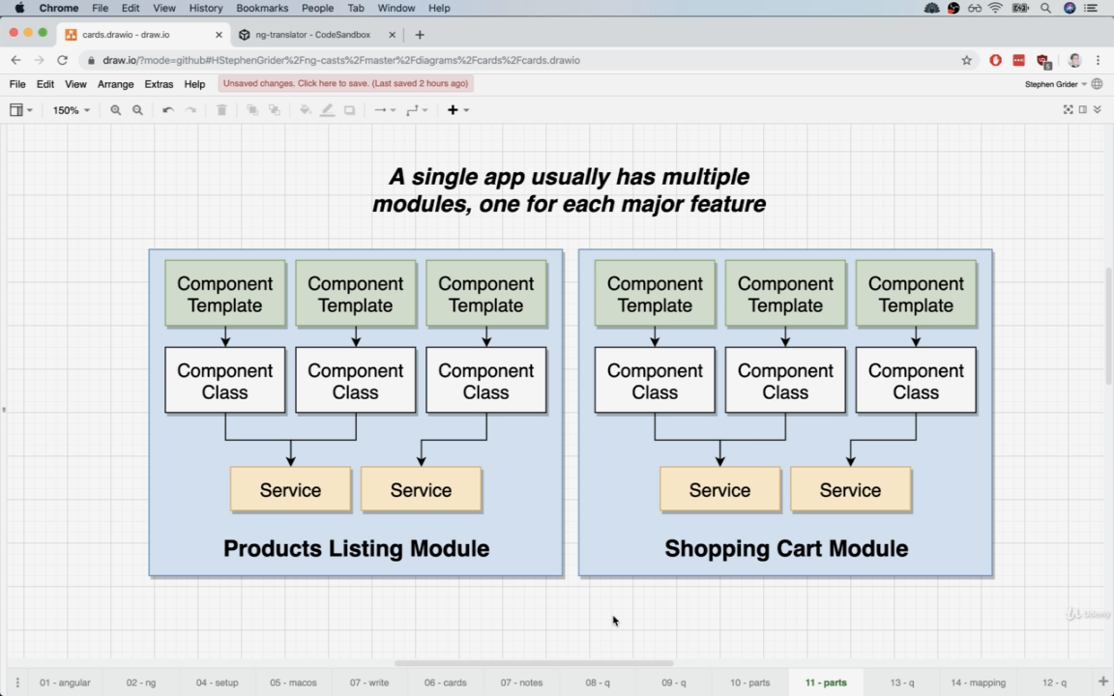
Task: Add a new page with plus
Action: (1102, 682)
